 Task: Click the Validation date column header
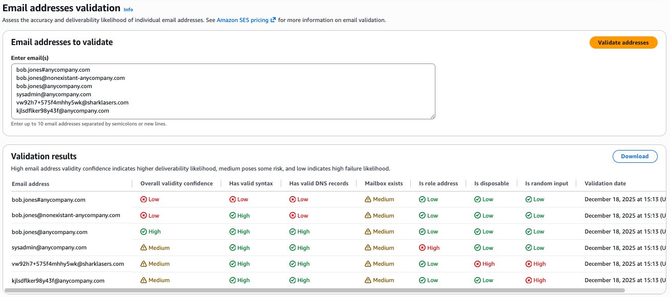click(605, 183)
